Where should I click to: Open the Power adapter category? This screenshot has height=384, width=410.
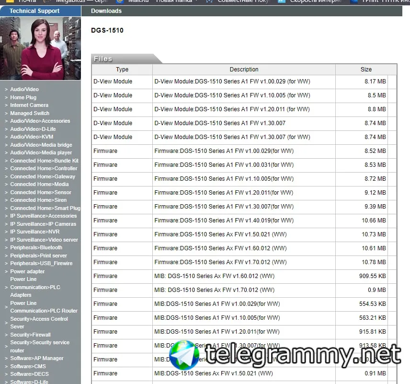coord(27,271)
